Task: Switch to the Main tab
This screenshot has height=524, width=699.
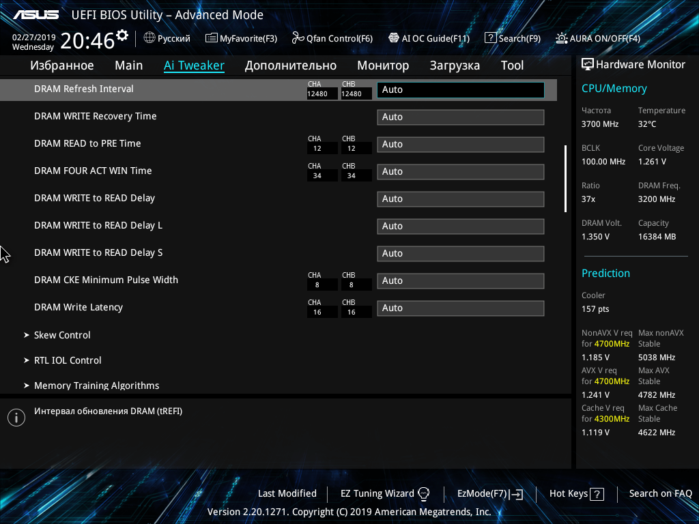Action: (129, 65)
